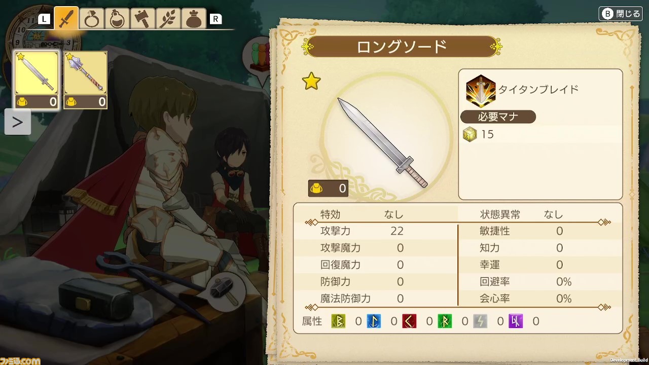Select the mace weapon inventory thumbnail

click(x=86, y=80)
